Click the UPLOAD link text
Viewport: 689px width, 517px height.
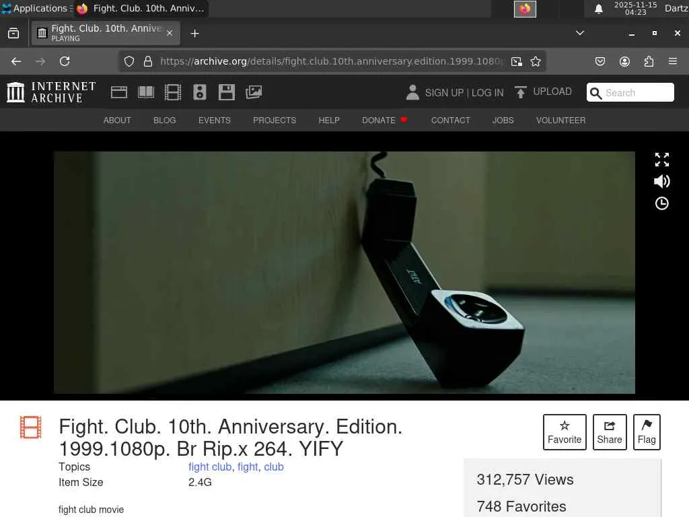[x=552, y=92]
